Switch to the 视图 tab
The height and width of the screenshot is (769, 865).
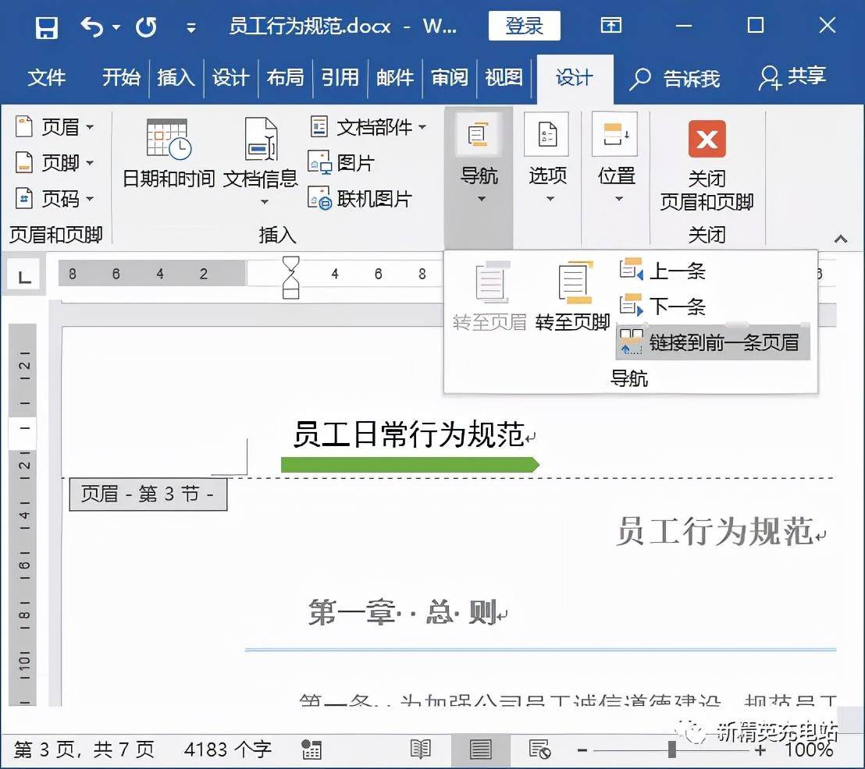[x=503, y=78]
